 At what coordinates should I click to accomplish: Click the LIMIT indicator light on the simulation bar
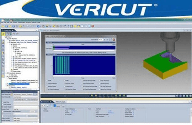pos(92,95)
